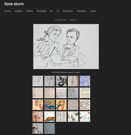The image size is (131, 135).
Task: Go to the Installation section
Action: coord(18,11)
